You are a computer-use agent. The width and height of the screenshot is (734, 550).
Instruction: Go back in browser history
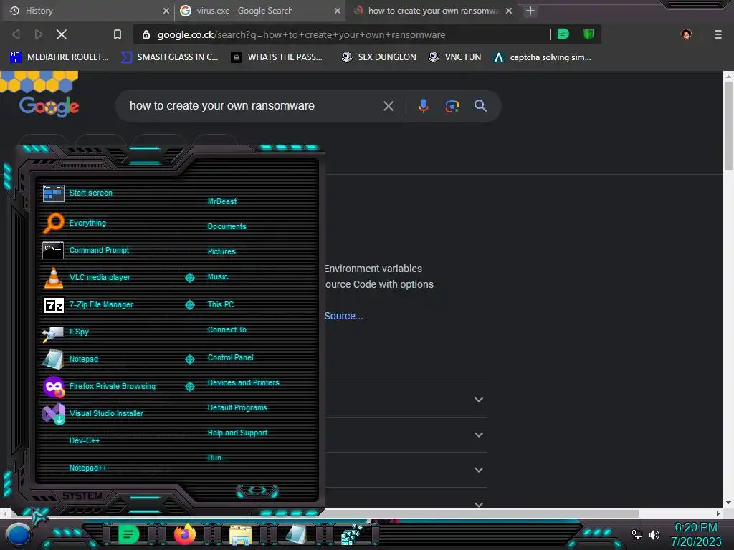[16, 34]
